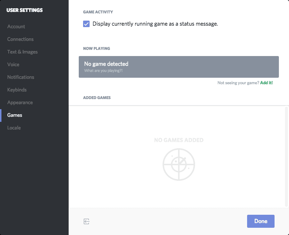Click the 'NOW PLAYING' heading
Viewport: 289px width, 235px height.
(96, 48)
